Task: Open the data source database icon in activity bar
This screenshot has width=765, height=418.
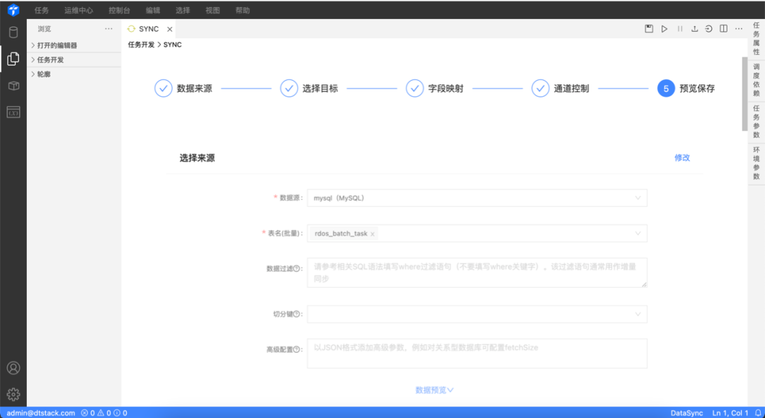Action: [x=13, y=32]
